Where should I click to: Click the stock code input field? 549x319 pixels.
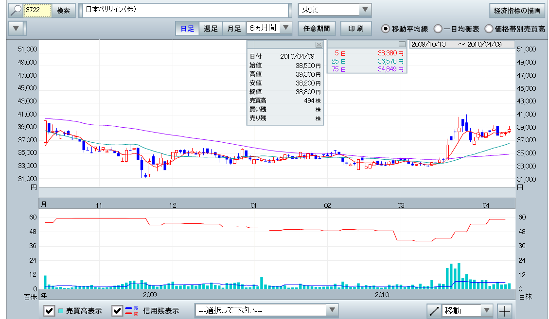(x=37, y=10)
